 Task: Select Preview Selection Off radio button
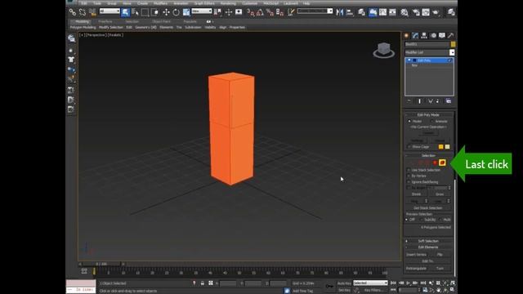pyautogui.click(x=407, y=220)
